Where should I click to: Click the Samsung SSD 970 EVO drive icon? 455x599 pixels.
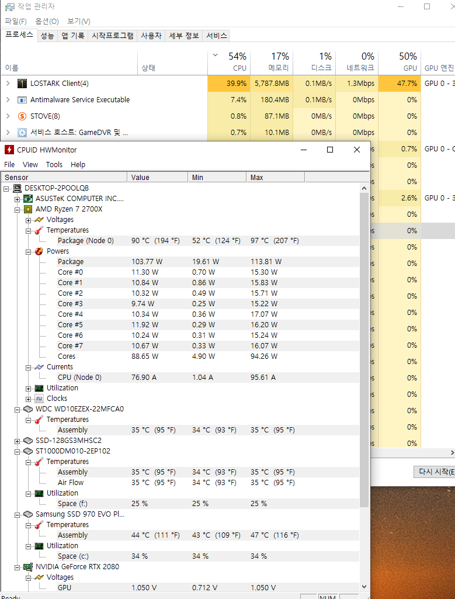click(28, 514)
